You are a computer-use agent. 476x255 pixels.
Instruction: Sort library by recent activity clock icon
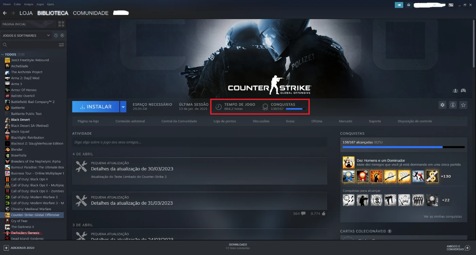[x=56, y=35]
